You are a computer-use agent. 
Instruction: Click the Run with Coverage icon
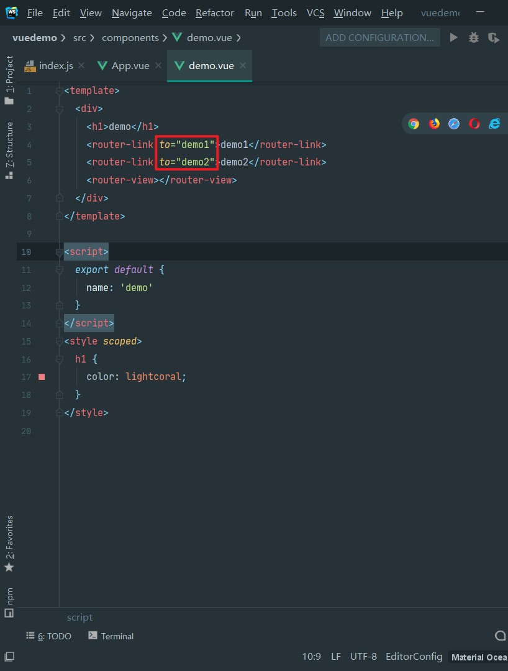(494, 38)
